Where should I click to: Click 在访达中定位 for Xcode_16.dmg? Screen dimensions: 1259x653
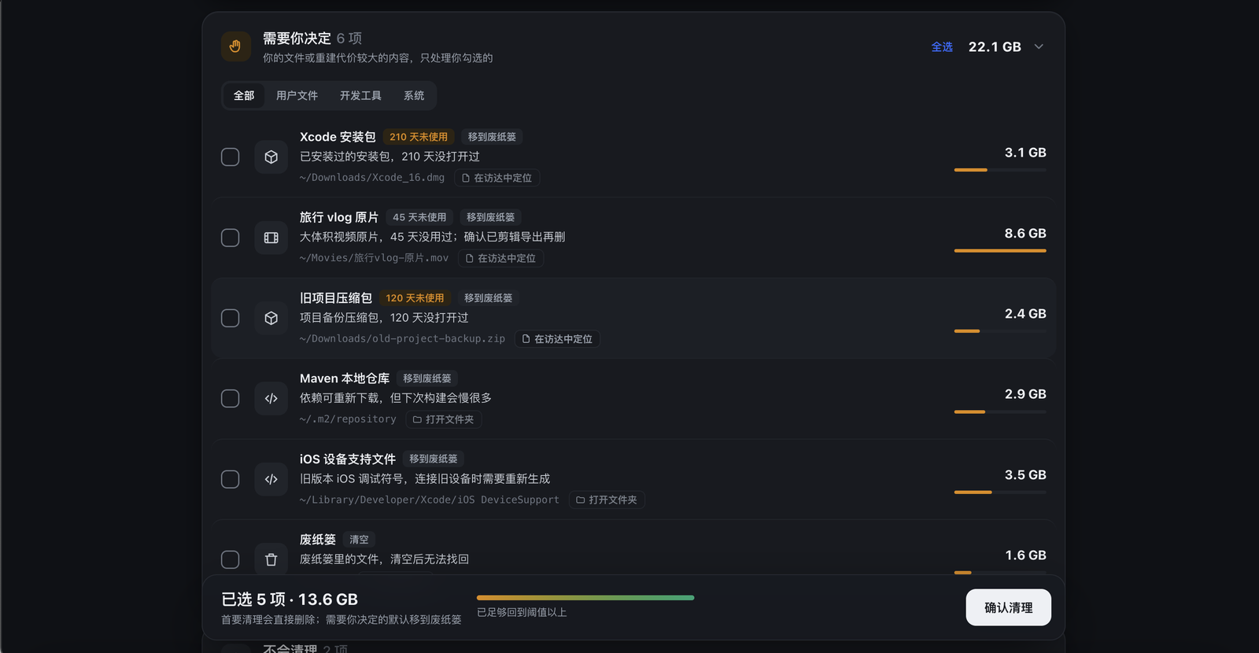point(497,178)
